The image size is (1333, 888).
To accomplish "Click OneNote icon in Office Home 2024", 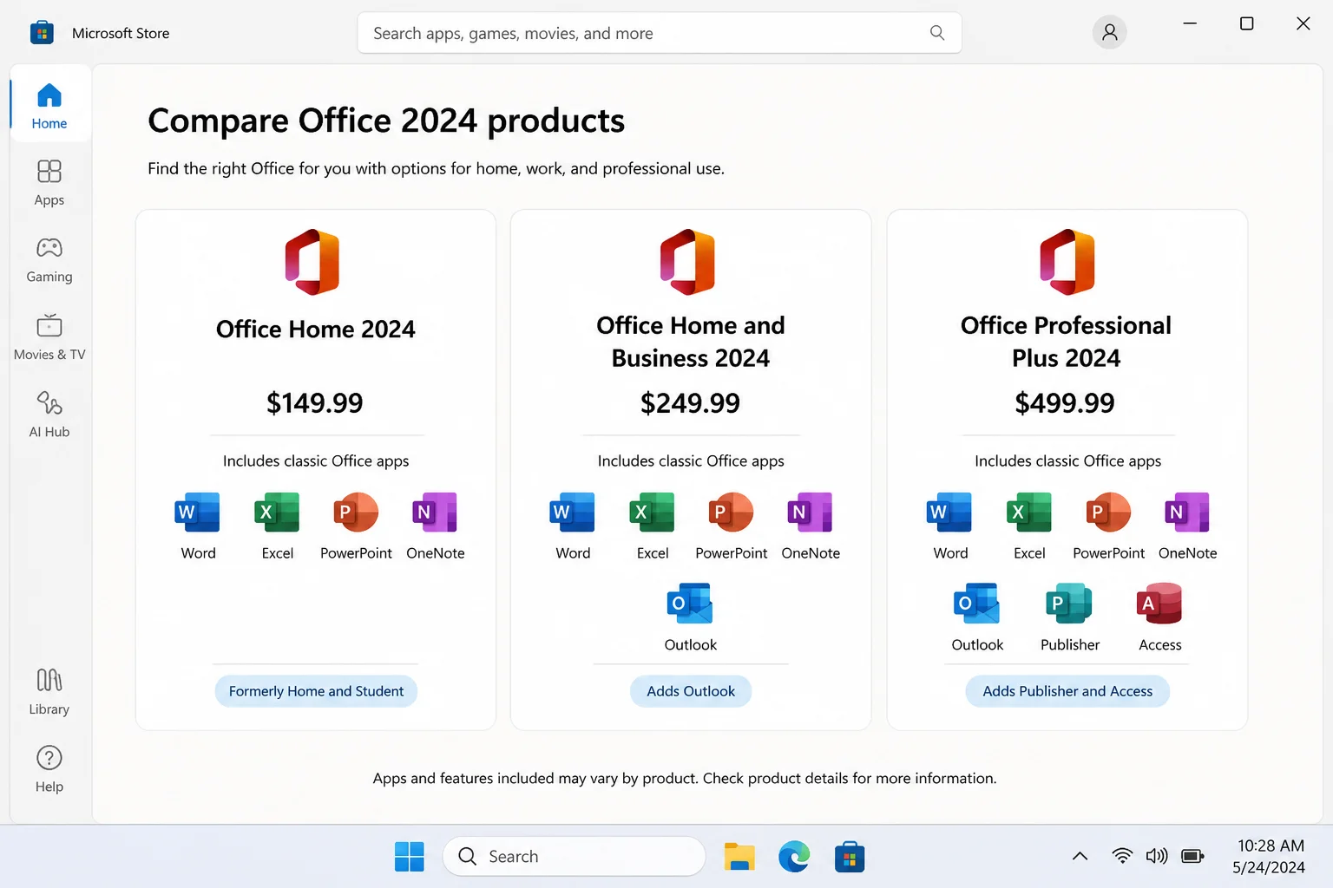I will [435, 513].
